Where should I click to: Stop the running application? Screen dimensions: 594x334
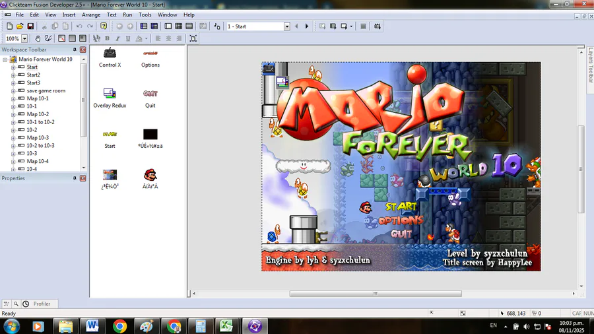point(363,26)
